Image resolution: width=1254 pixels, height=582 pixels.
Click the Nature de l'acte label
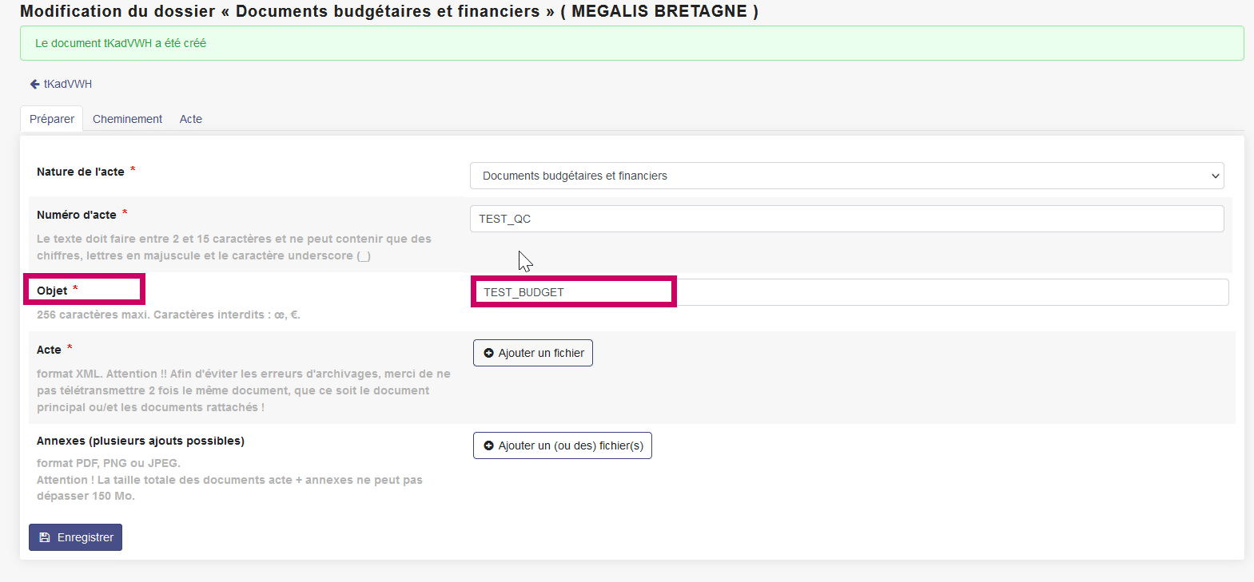pos(80,172)
